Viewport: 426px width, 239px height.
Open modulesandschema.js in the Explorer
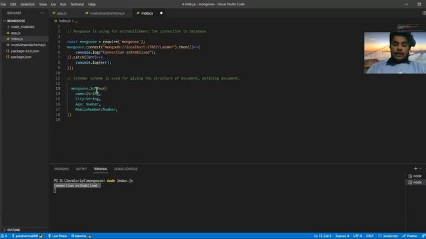(x=28, y=44)
